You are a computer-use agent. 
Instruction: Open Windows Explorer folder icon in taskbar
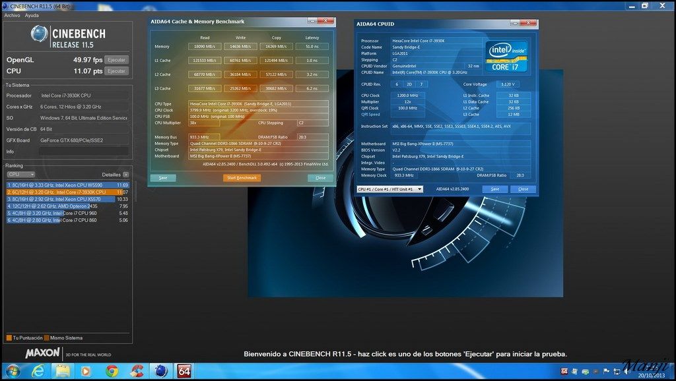point(63,370)
